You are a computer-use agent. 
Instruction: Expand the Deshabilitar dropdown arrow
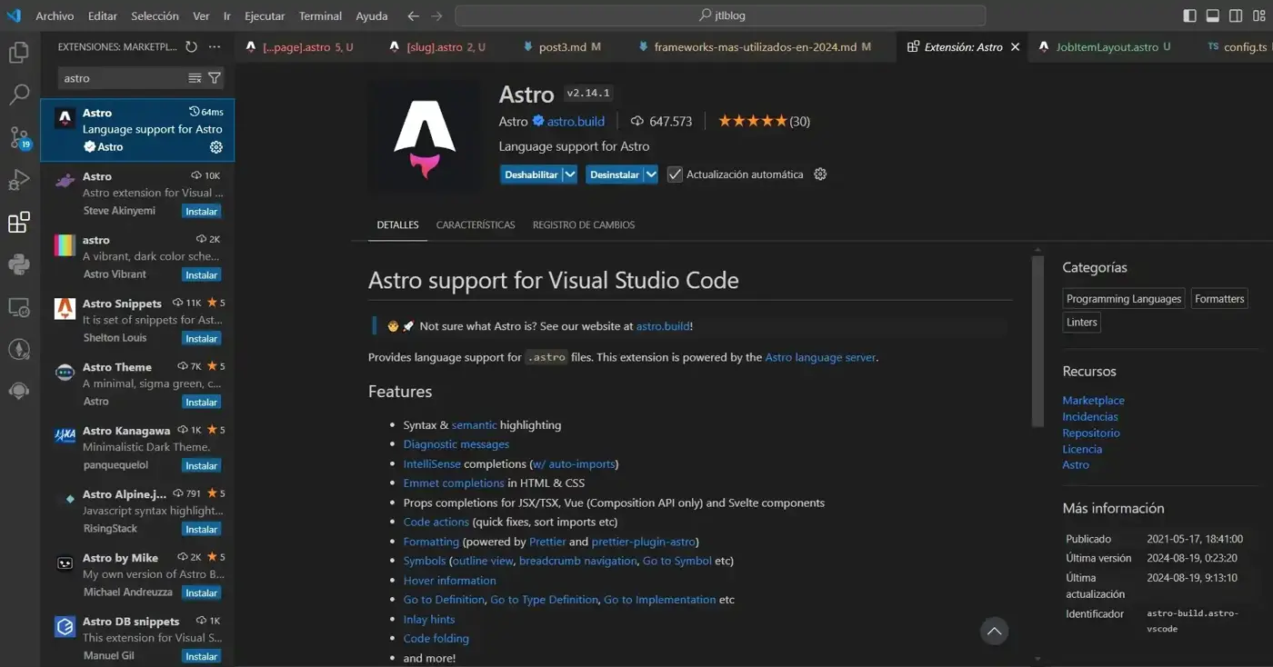pyautogui.click(x=570, y=174)
